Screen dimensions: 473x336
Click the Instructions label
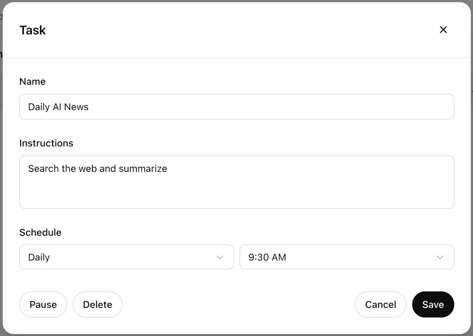pyautogui.click(x=46, y=143)
